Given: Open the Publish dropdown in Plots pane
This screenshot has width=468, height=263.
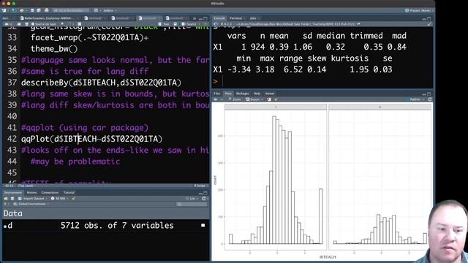Looking at the screenshot, I should point(416,99).
